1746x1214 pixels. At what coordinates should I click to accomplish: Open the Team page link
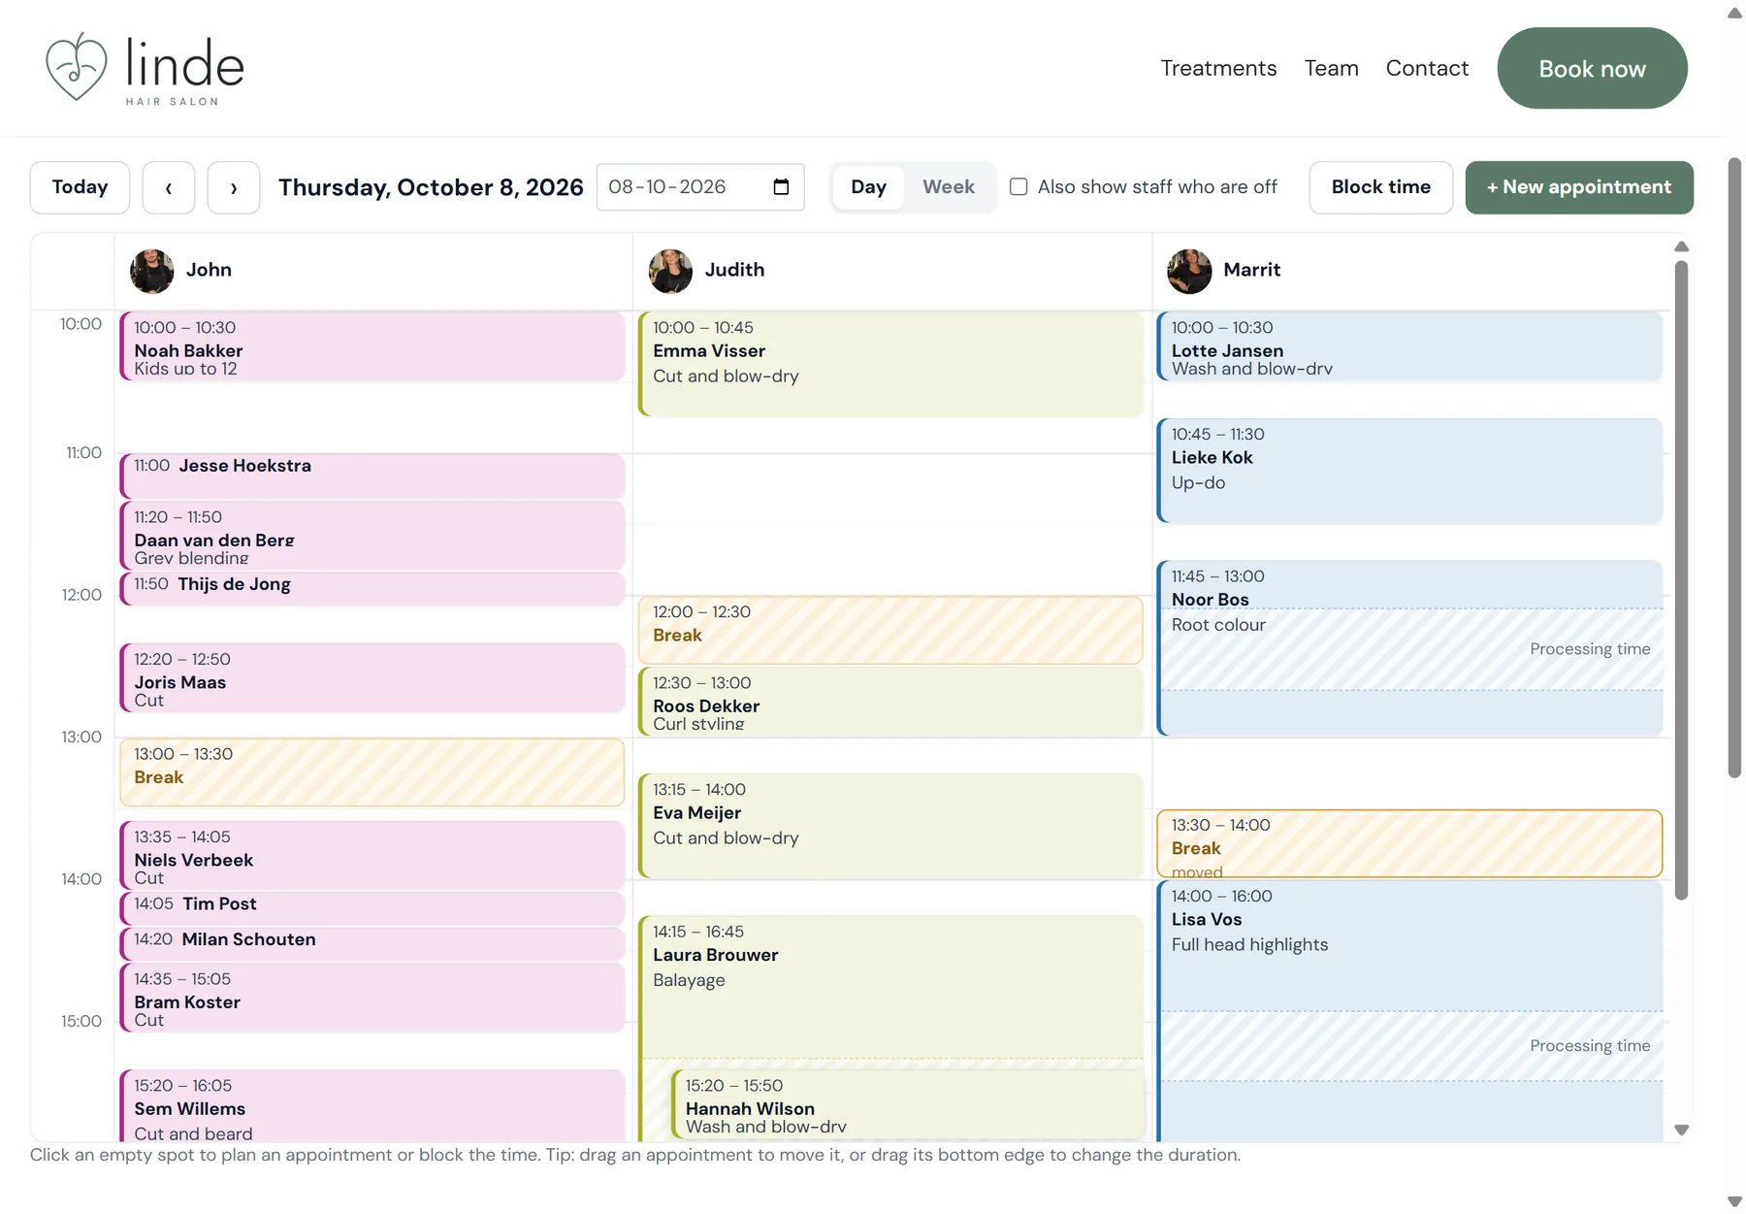(1331, 68)
